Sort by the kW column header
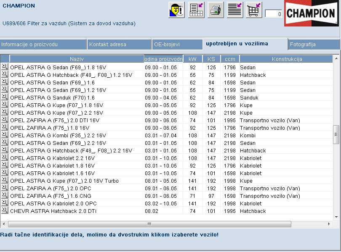 [x=192, y=59]
